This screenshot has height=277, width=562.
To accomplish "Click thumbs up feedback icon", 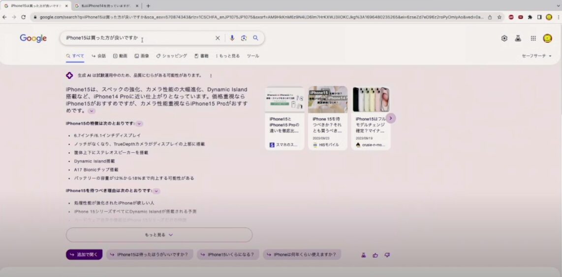I will point(375,255).
